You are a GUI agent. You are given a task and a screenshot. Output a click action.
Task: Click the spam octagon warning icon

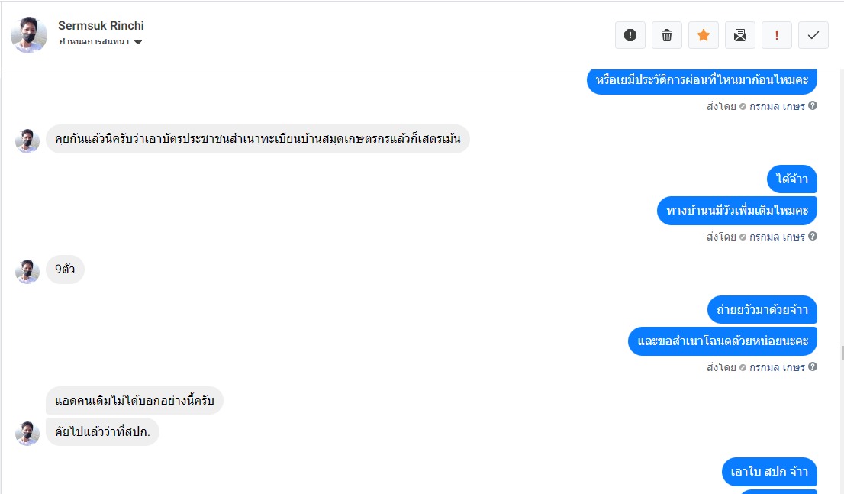(x=630, y=35)
